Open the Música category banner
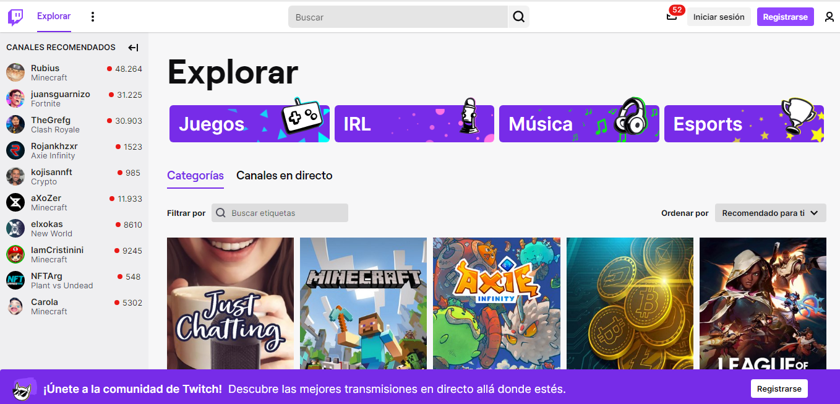Image resolution: width=840 pixels, height=404 pixels. 579,124
